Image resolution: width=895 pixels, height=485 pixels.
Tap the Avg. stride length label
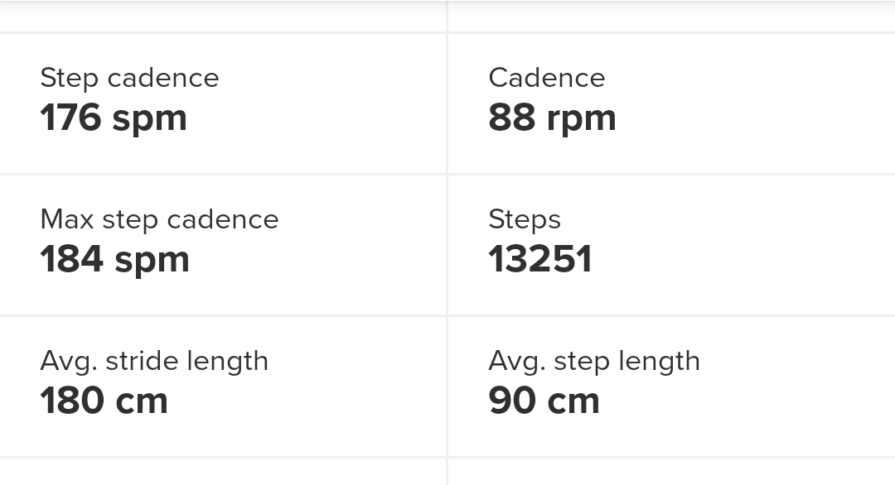click(x=154, y=361)
